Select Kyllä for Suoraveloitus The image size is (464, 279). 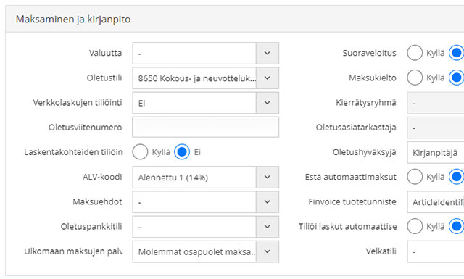415,53
